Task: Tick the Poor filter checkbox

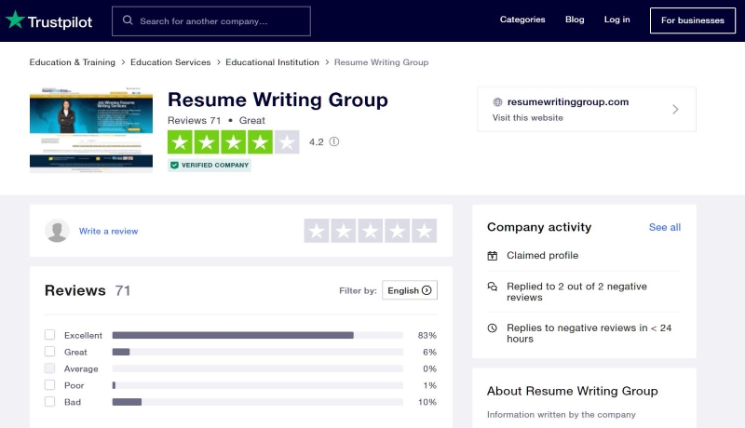Action: [x=50, y=385]
